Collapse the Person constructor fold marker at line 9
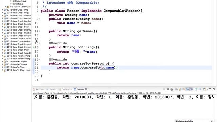Screen dimensions: 217x122 pyautogui.click(x=40, y=19)
